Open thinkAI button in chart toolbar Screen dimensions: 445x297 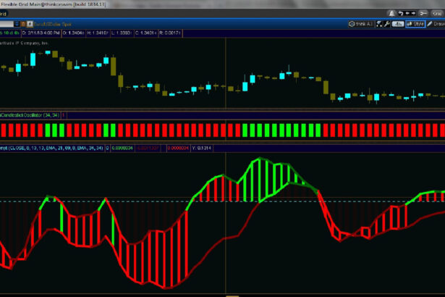[361, 24]
